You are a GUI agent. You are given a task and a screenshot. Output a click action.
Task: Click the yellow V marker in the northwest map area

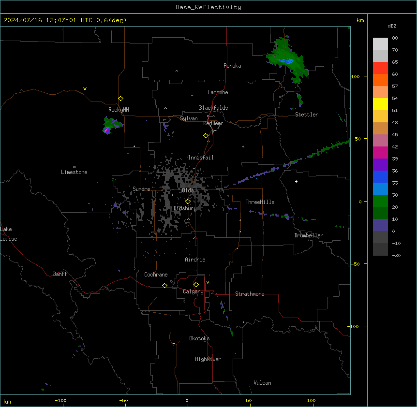point(85,89)
